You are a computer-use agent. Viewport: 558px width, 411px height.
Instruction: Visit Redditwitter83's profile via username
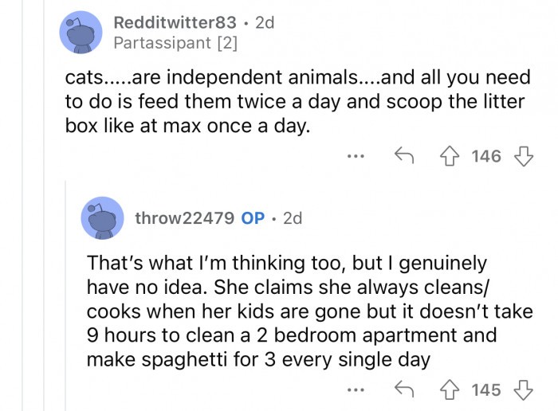click(x=175, y=22)
